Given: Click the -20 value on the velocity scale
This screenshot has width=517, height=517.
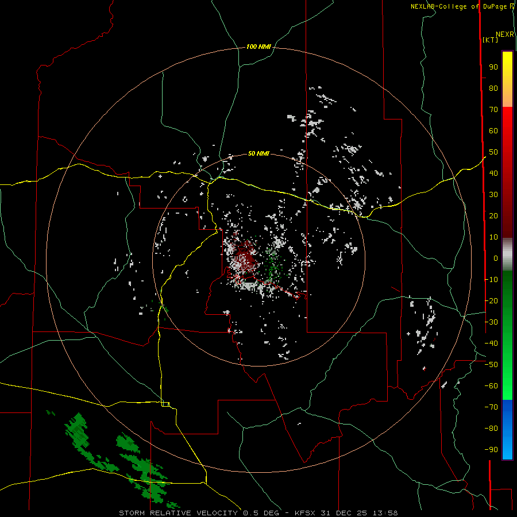Looking at the screenshot, I should click(x=491, y=300).
